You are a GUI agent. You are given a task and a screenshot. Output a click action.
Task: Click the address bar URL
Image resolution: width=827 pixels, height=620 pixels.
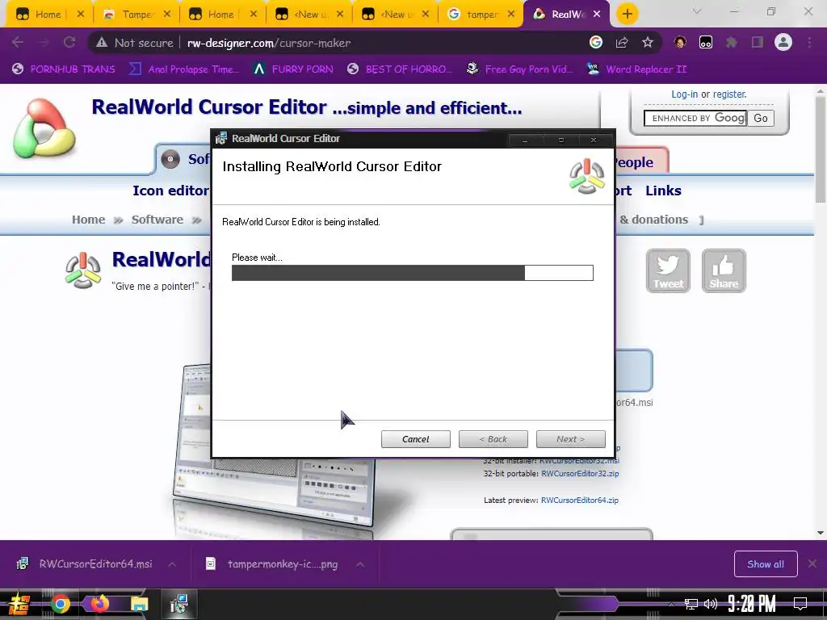coord(268,43)
